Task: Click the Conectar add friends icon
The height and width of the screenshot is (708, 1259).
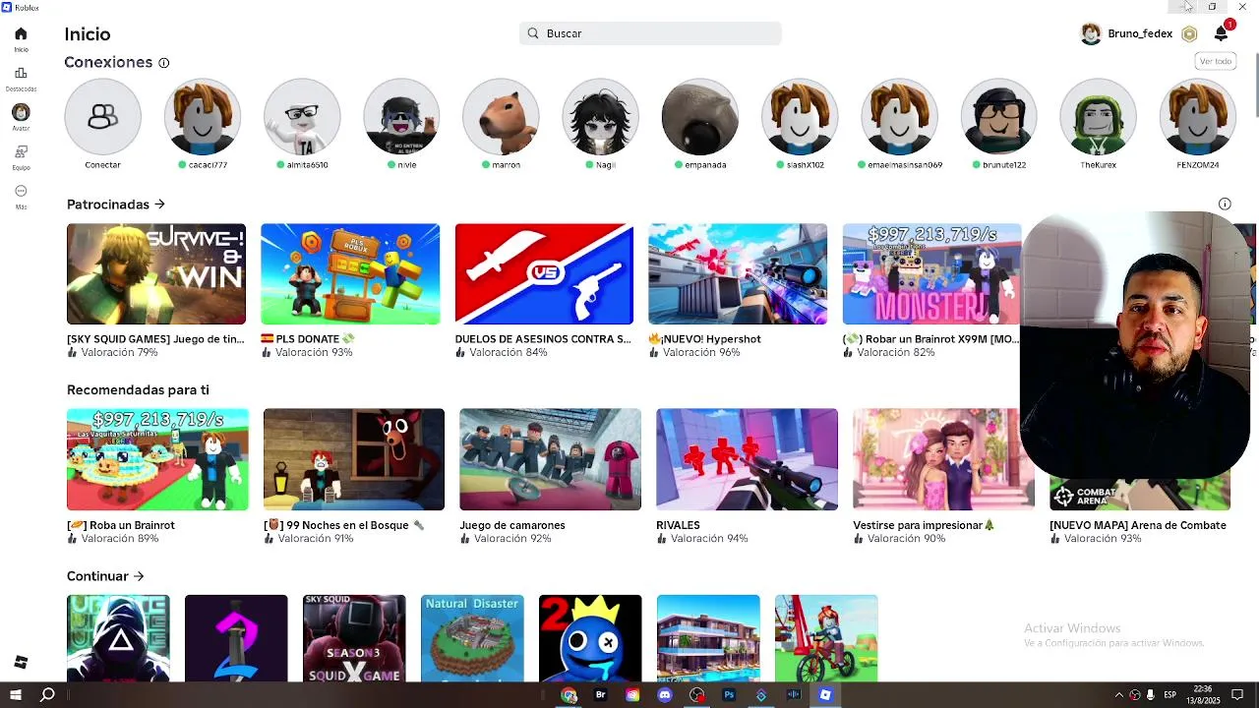Action: 102,117
